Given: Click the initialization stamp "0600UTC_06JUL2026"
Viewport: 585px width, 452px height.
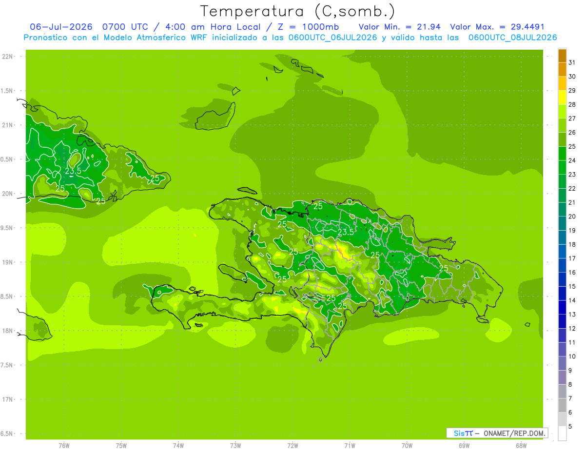Looking at the screenshot, I should pos(333,38).
